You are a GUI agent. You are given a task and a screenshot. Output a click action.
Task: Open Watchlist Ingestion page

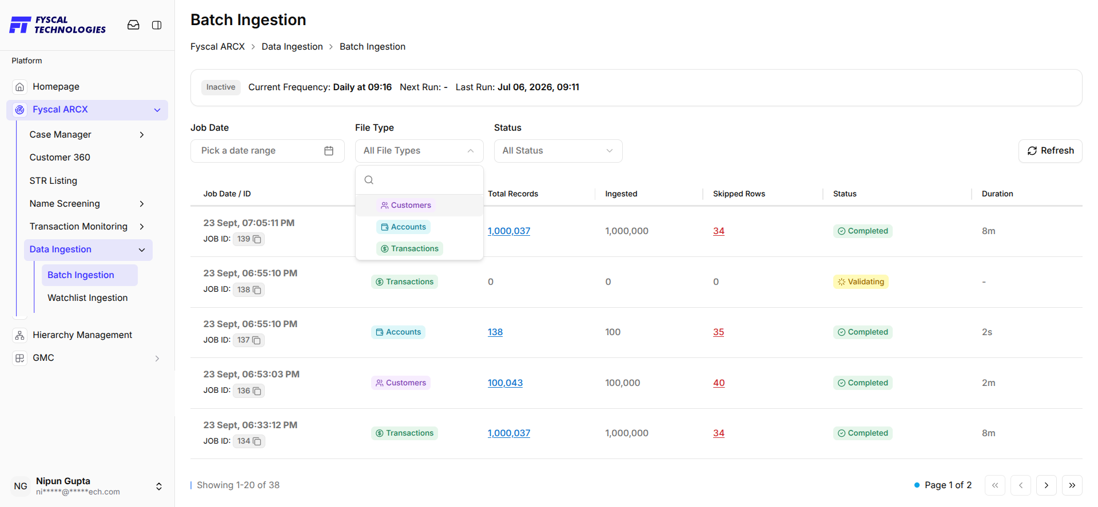pos(87,298)
